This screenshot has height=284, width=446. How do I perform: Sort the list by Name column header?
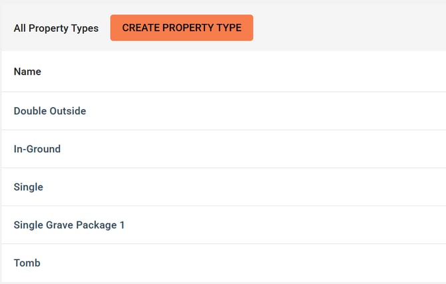click(x=27, y=71)
